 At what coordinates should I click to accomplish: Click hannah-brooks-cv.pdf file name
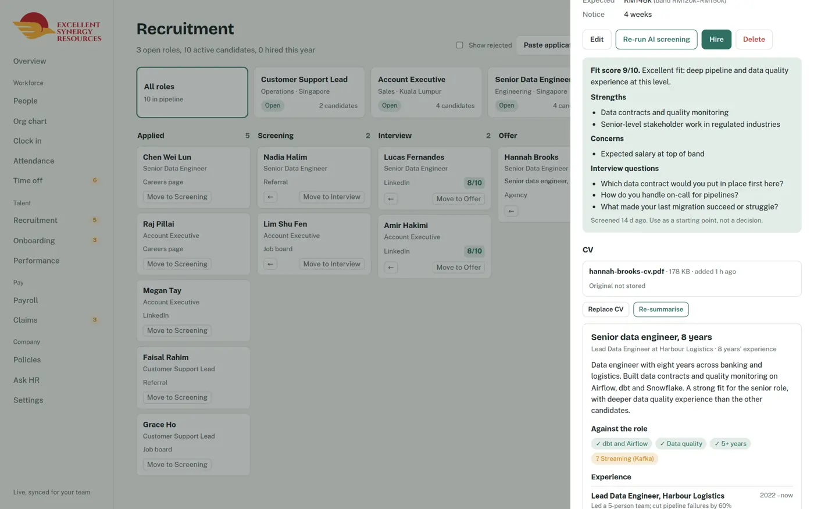[x=626, y=272]
